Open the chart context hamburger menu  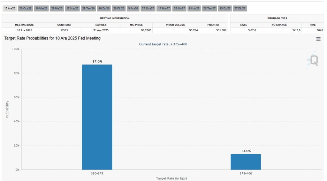318,39
